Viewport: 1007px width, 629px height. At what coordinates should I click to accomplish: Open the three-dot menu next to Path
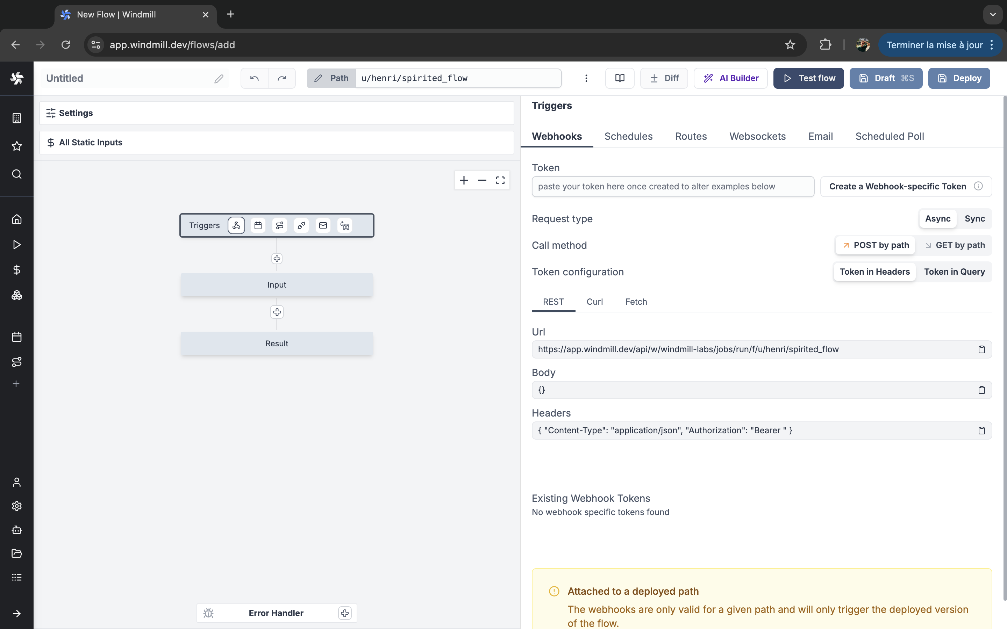pos(586,78)
